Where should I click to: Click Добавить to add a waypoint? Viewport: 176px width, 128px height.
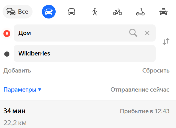(x=17, y=71)
